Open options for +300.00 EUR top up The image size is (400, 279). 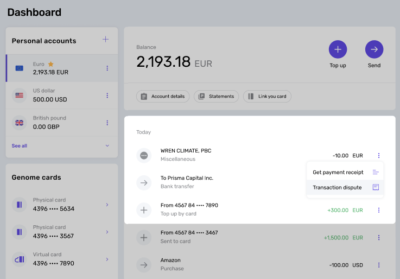[x=379, y=210]
